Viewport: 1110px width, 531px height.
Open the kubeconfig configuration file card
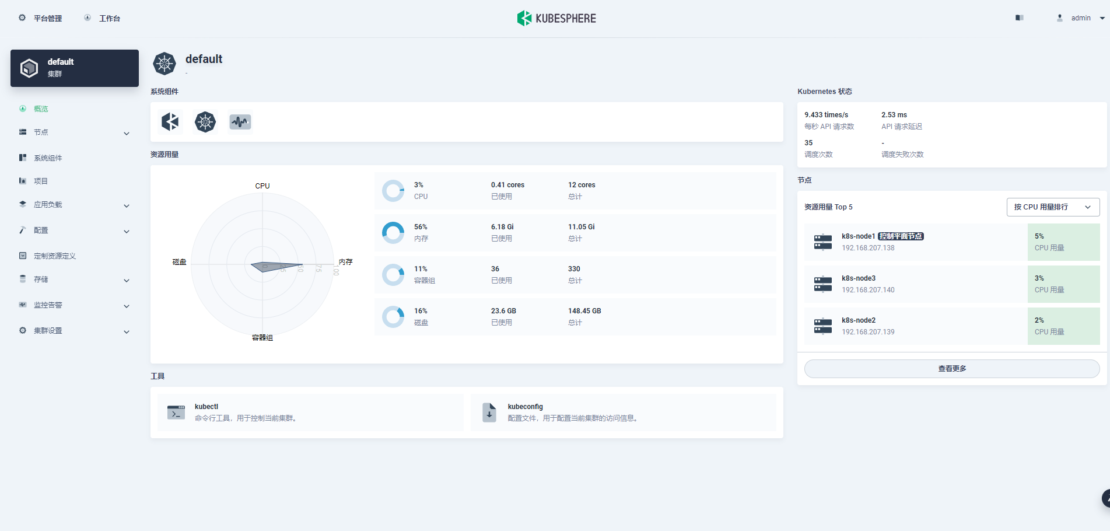coord(623,413)
